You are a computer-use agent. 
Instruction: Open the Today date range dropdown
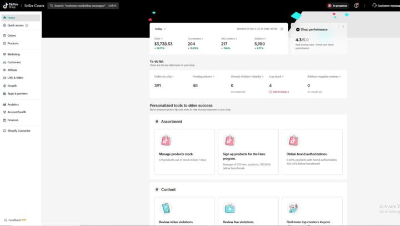[160, 29]
